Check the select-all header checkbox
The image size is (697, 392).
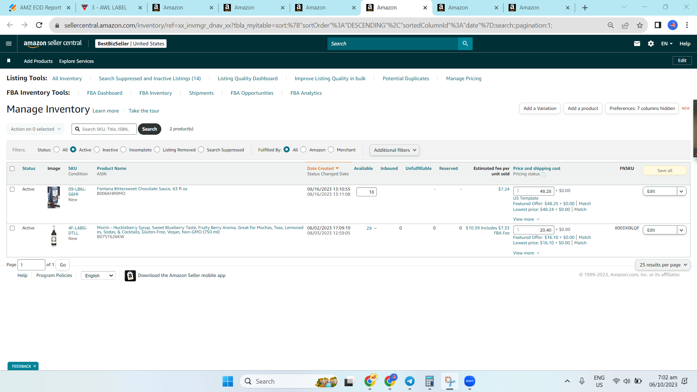12,168
